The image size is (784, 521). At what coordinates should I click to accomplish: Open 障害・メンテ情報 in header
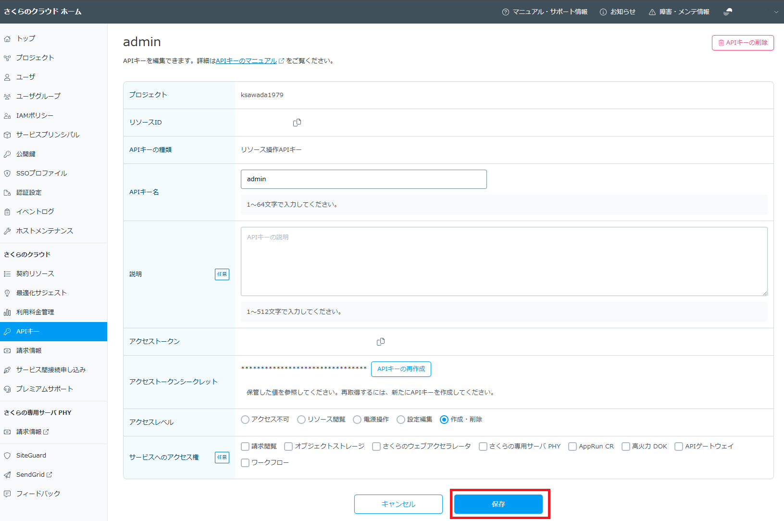[x=679, y=12]
